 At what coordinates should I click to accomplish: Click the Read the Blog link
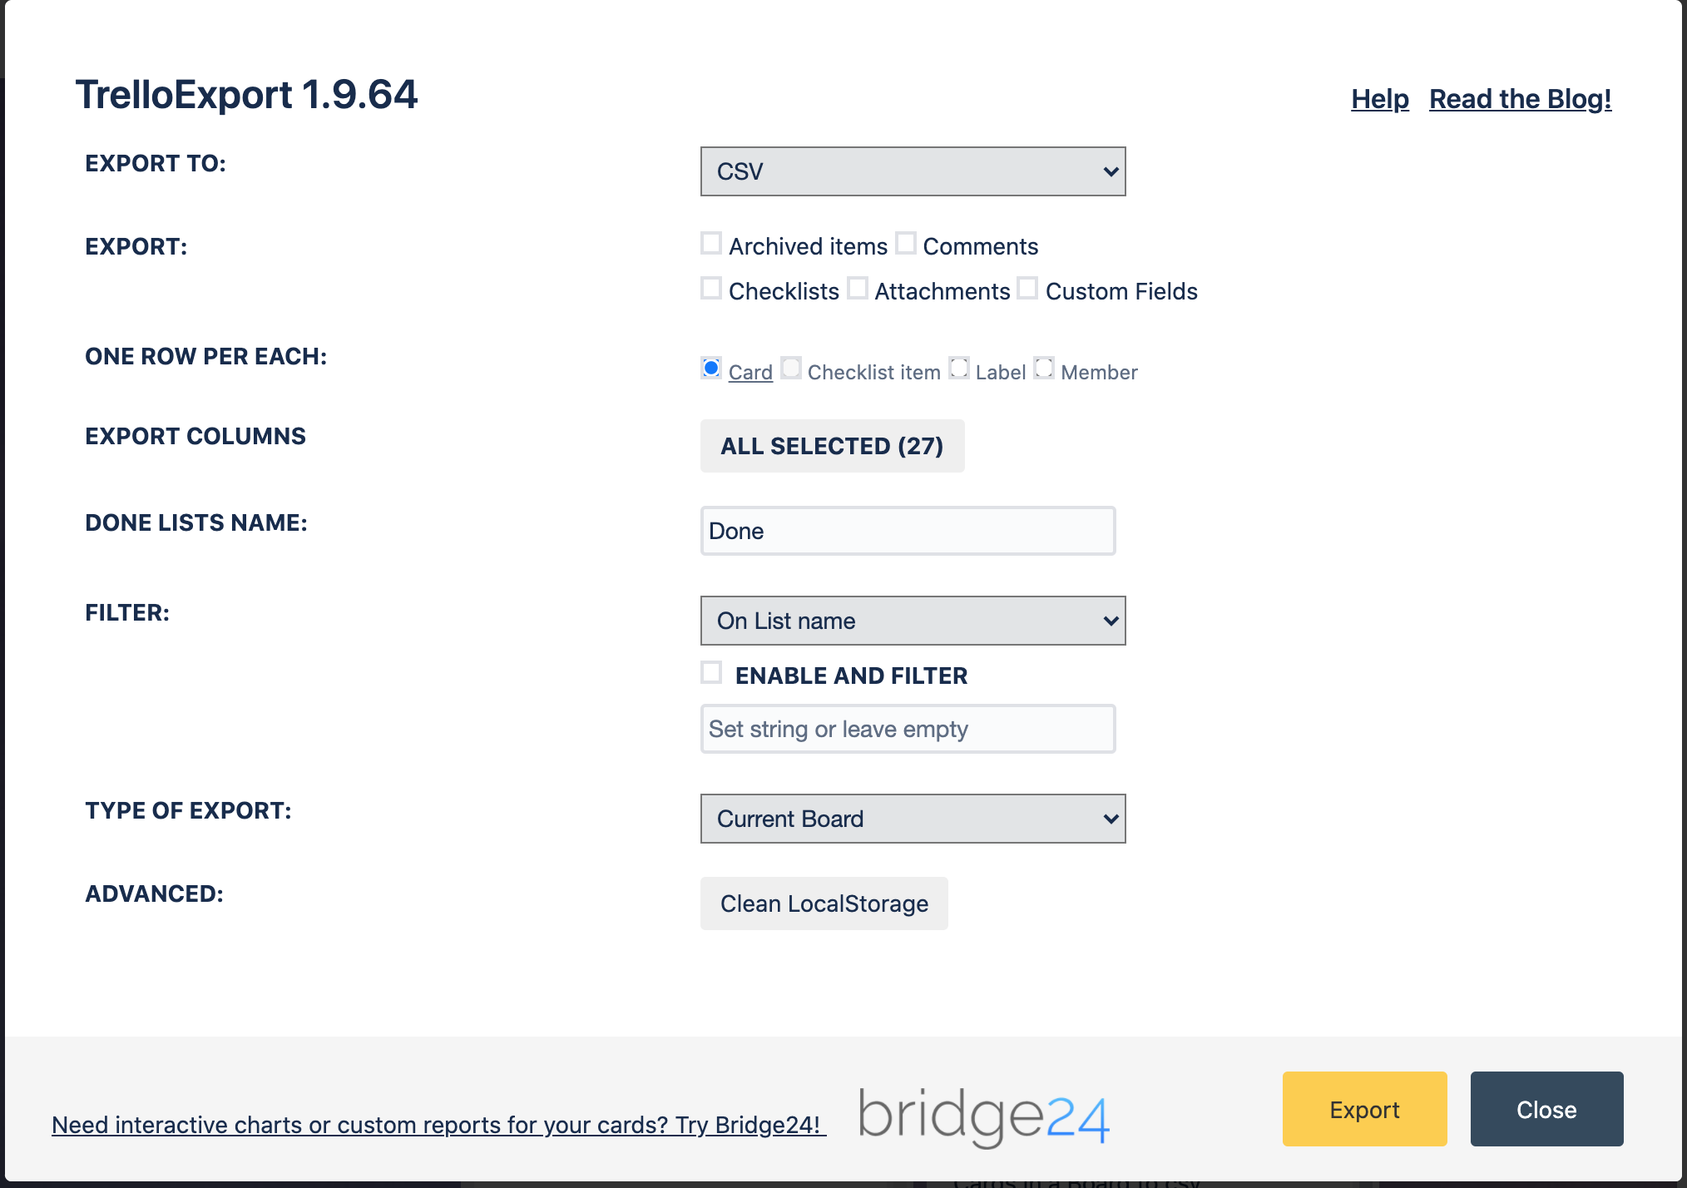pyautogui.click(x=1521, y=97)
